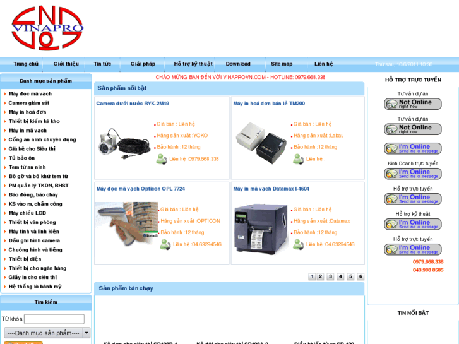Select Đầu ghi hình camera category
This screenshot has height=344, width=459.
(34, 240)
